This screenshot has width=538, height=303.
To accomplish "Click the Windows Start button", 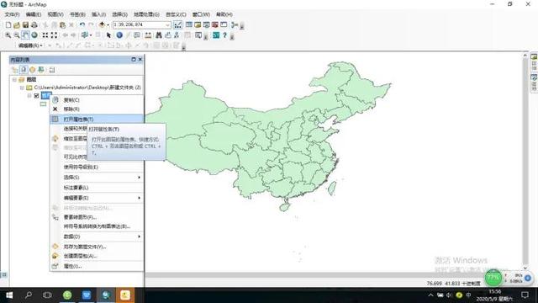I will click(x=9, y=295).
